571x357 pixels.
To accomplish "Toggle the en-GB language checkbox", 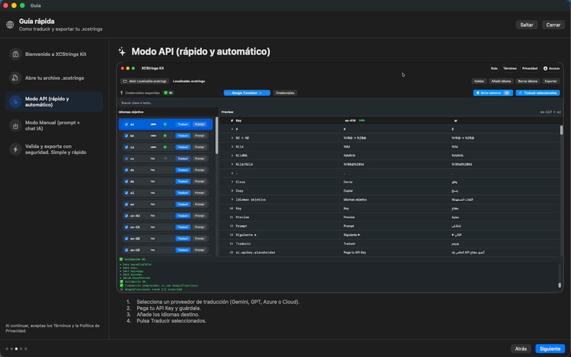I will [x=126, y=239].
